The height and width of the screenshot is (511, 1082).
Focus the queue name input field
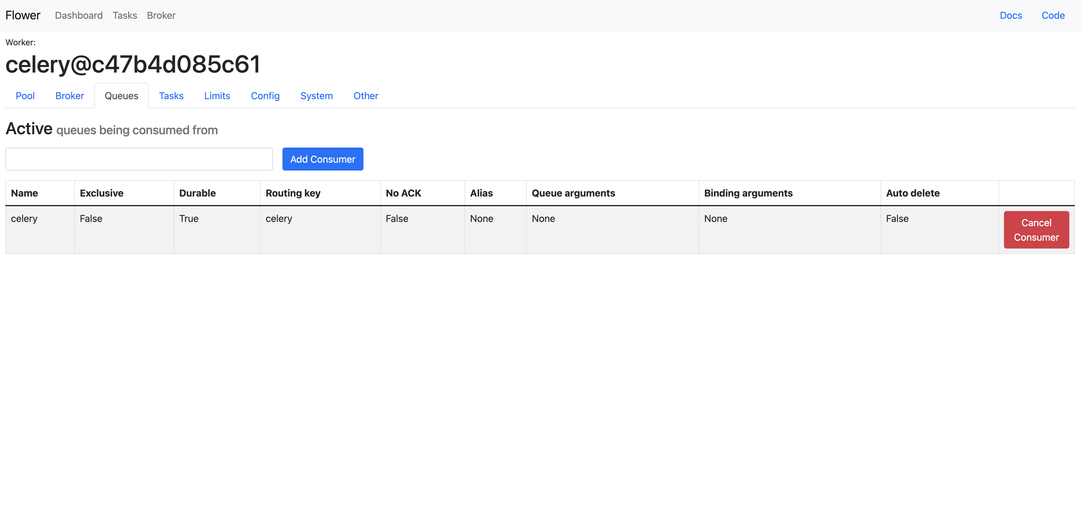click(139, 159)
